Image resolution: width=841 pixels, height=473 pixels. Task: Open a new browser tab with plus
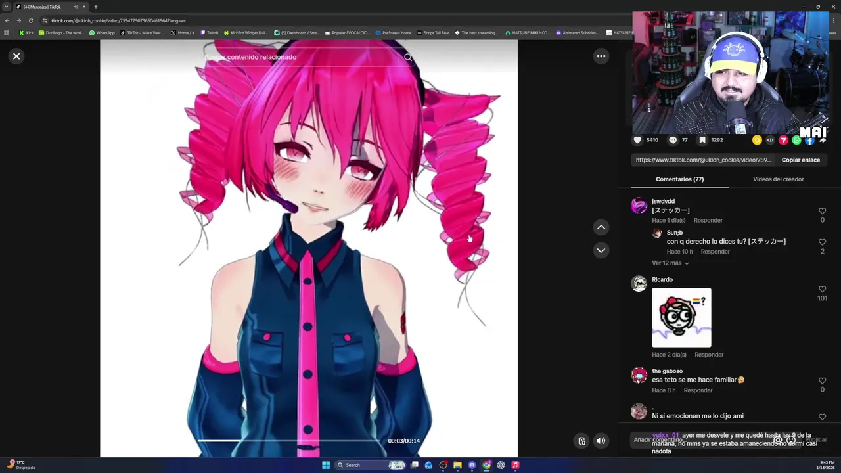[x=95, y=7]
